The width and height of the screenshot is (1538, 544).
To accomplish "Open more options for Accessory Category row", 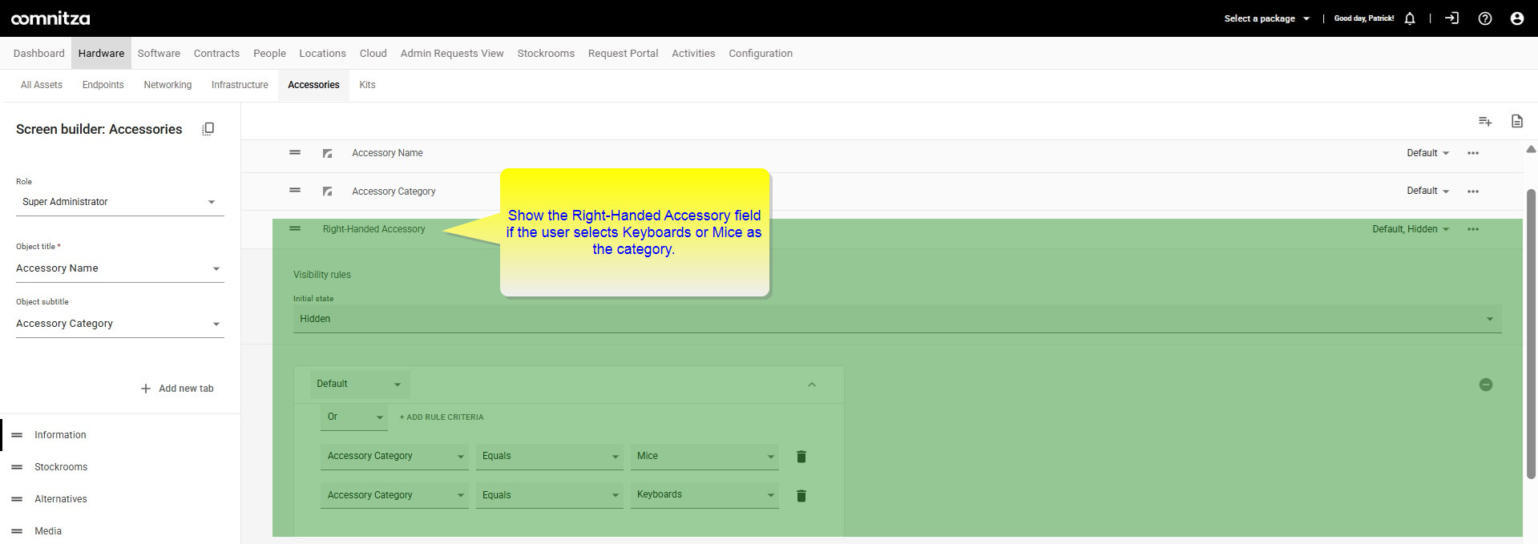I will (x=1473, y=191).
